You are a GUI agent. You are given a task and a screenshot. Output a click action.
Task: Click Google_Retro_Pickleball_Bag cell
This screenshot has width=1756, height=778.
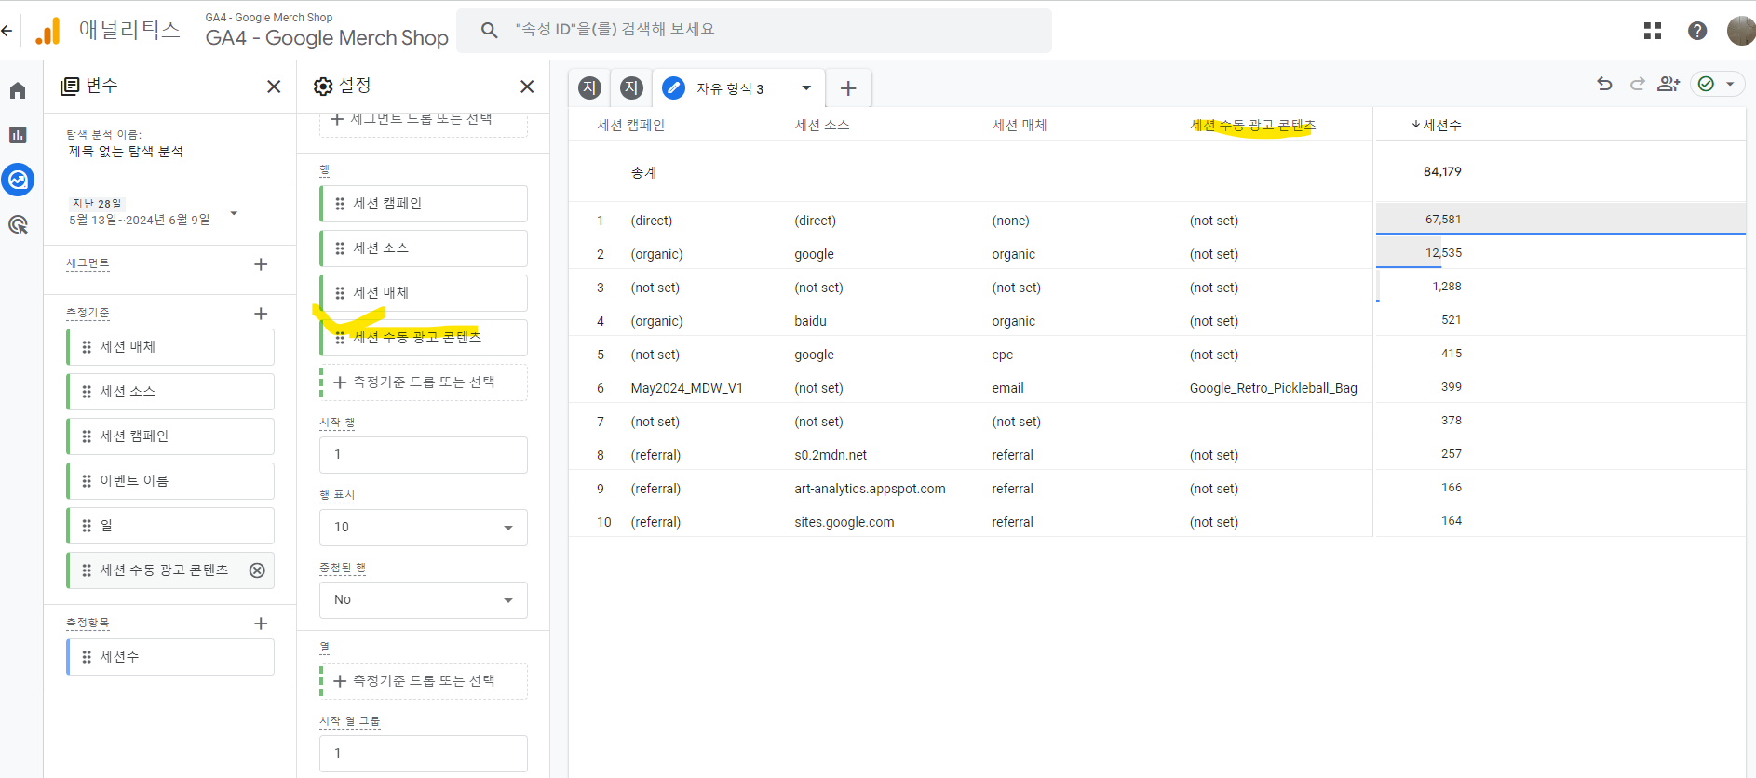tap(1273, 388)
